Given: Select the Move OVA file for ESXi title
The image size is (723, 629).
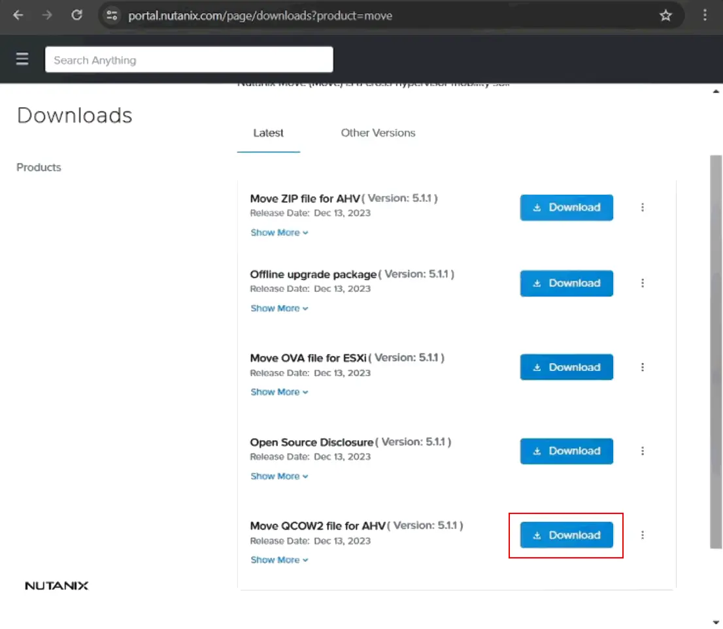Looking at the screenshot, I should (308, 358).
